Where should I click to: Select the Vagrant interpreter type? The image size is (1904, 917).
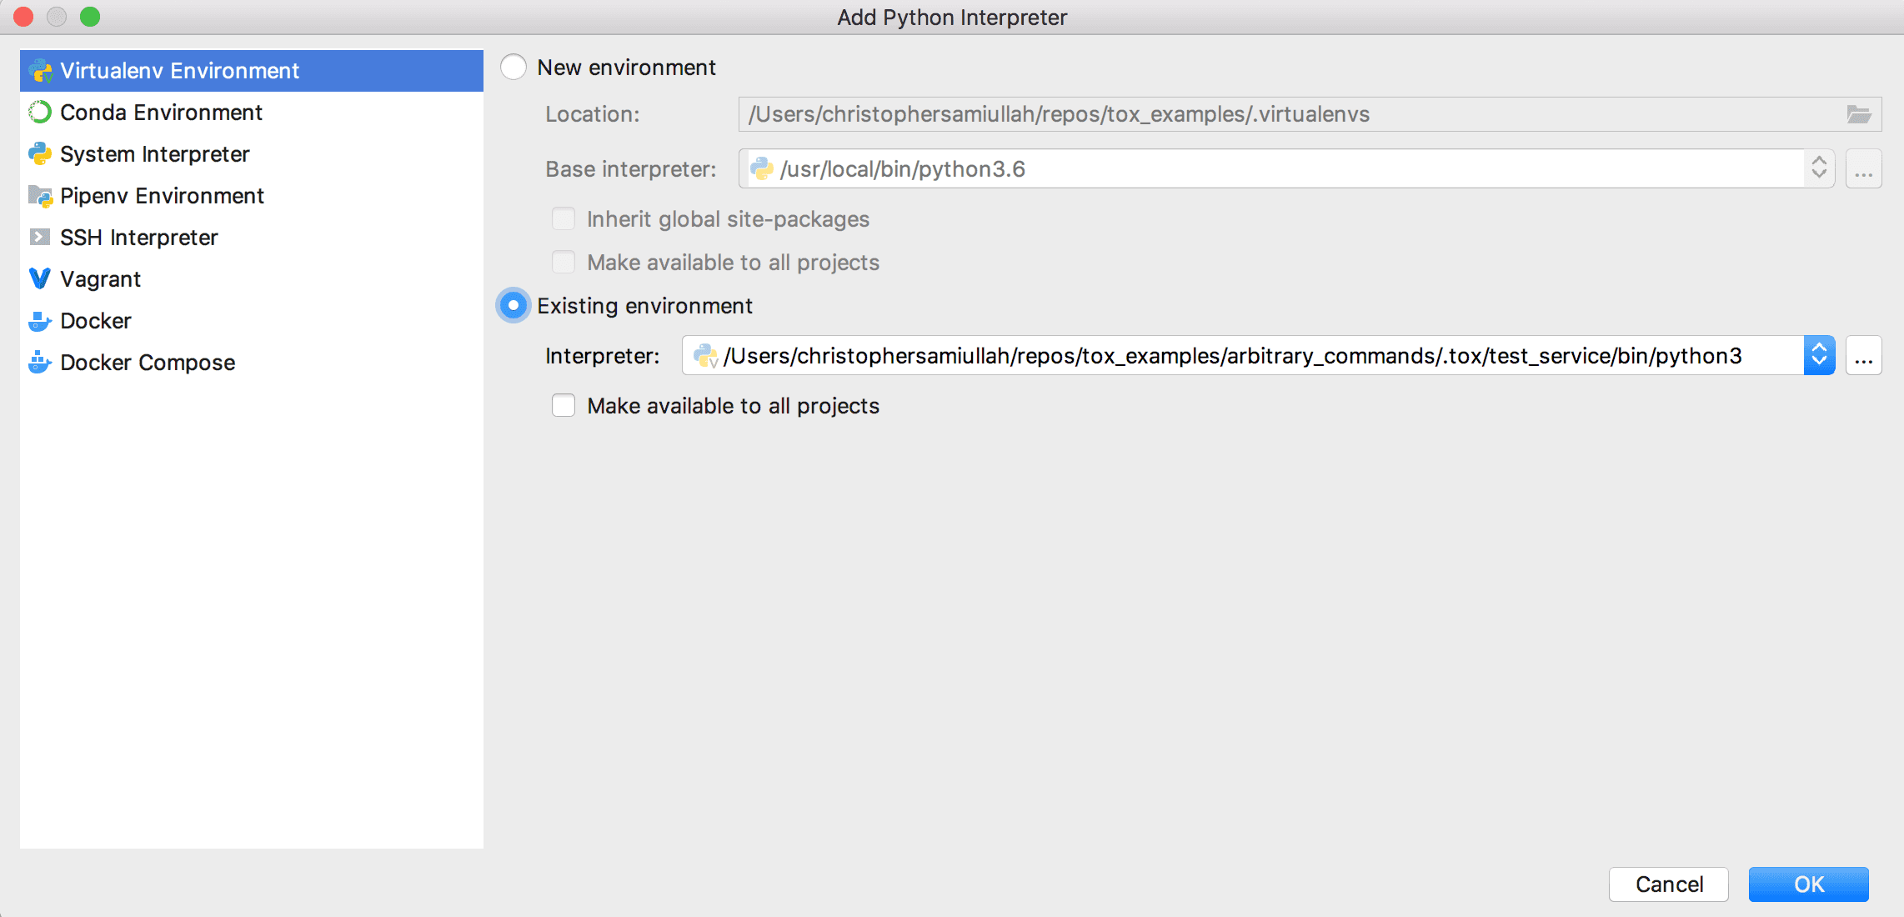[100, 278]
